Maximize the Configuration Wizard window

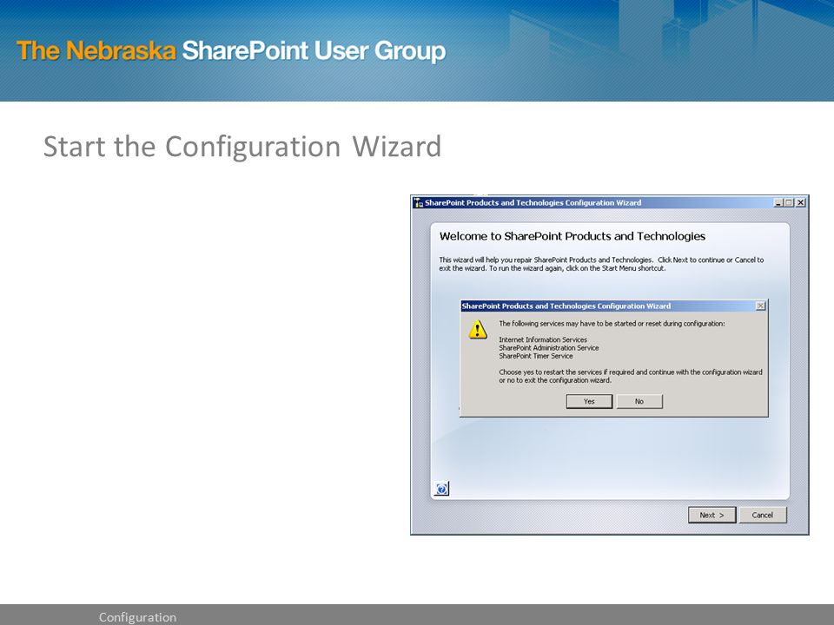point(789,202)
